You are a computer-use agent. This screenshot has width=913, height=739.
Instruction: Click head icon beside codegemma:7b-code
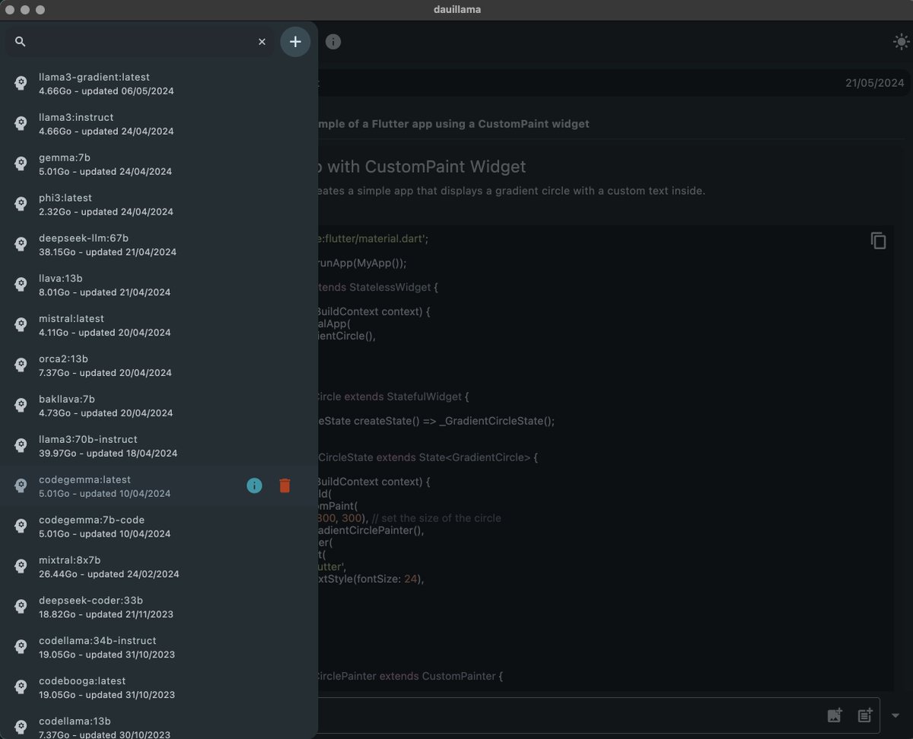21,527
